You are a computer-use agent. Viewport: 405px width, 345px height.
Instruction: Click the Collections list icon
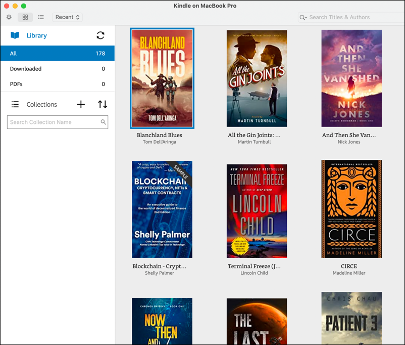point(15,104)
